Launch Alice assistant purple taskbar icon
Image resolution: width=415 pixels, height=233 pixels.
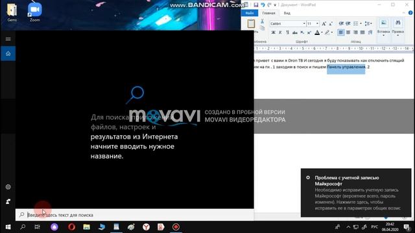tap(54, 227)
